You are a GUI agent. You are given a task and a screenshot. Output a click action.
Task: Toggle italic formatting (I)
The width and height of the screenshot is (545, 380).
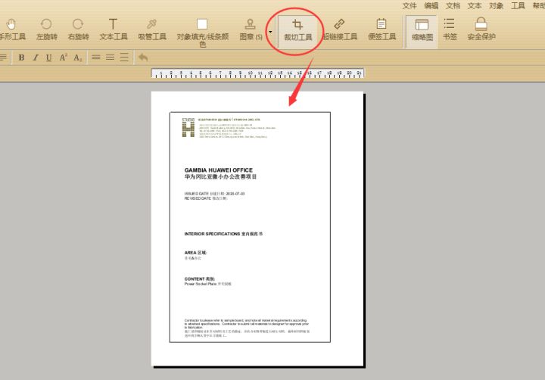[35, 58]
